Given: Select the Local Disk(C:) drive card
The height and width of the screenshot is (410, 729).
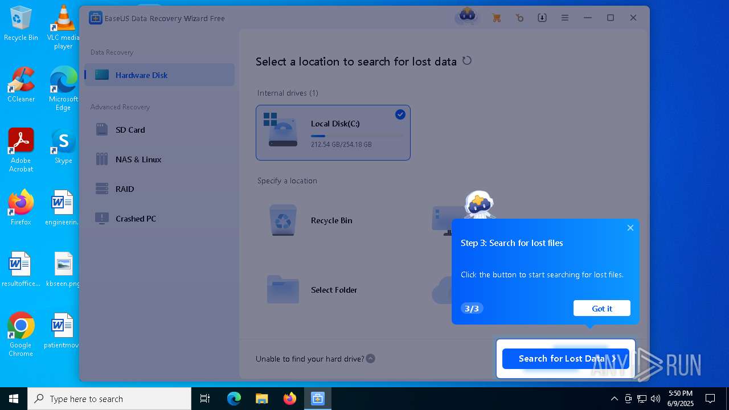Looking at the screenshot, I should coord(333,133).
